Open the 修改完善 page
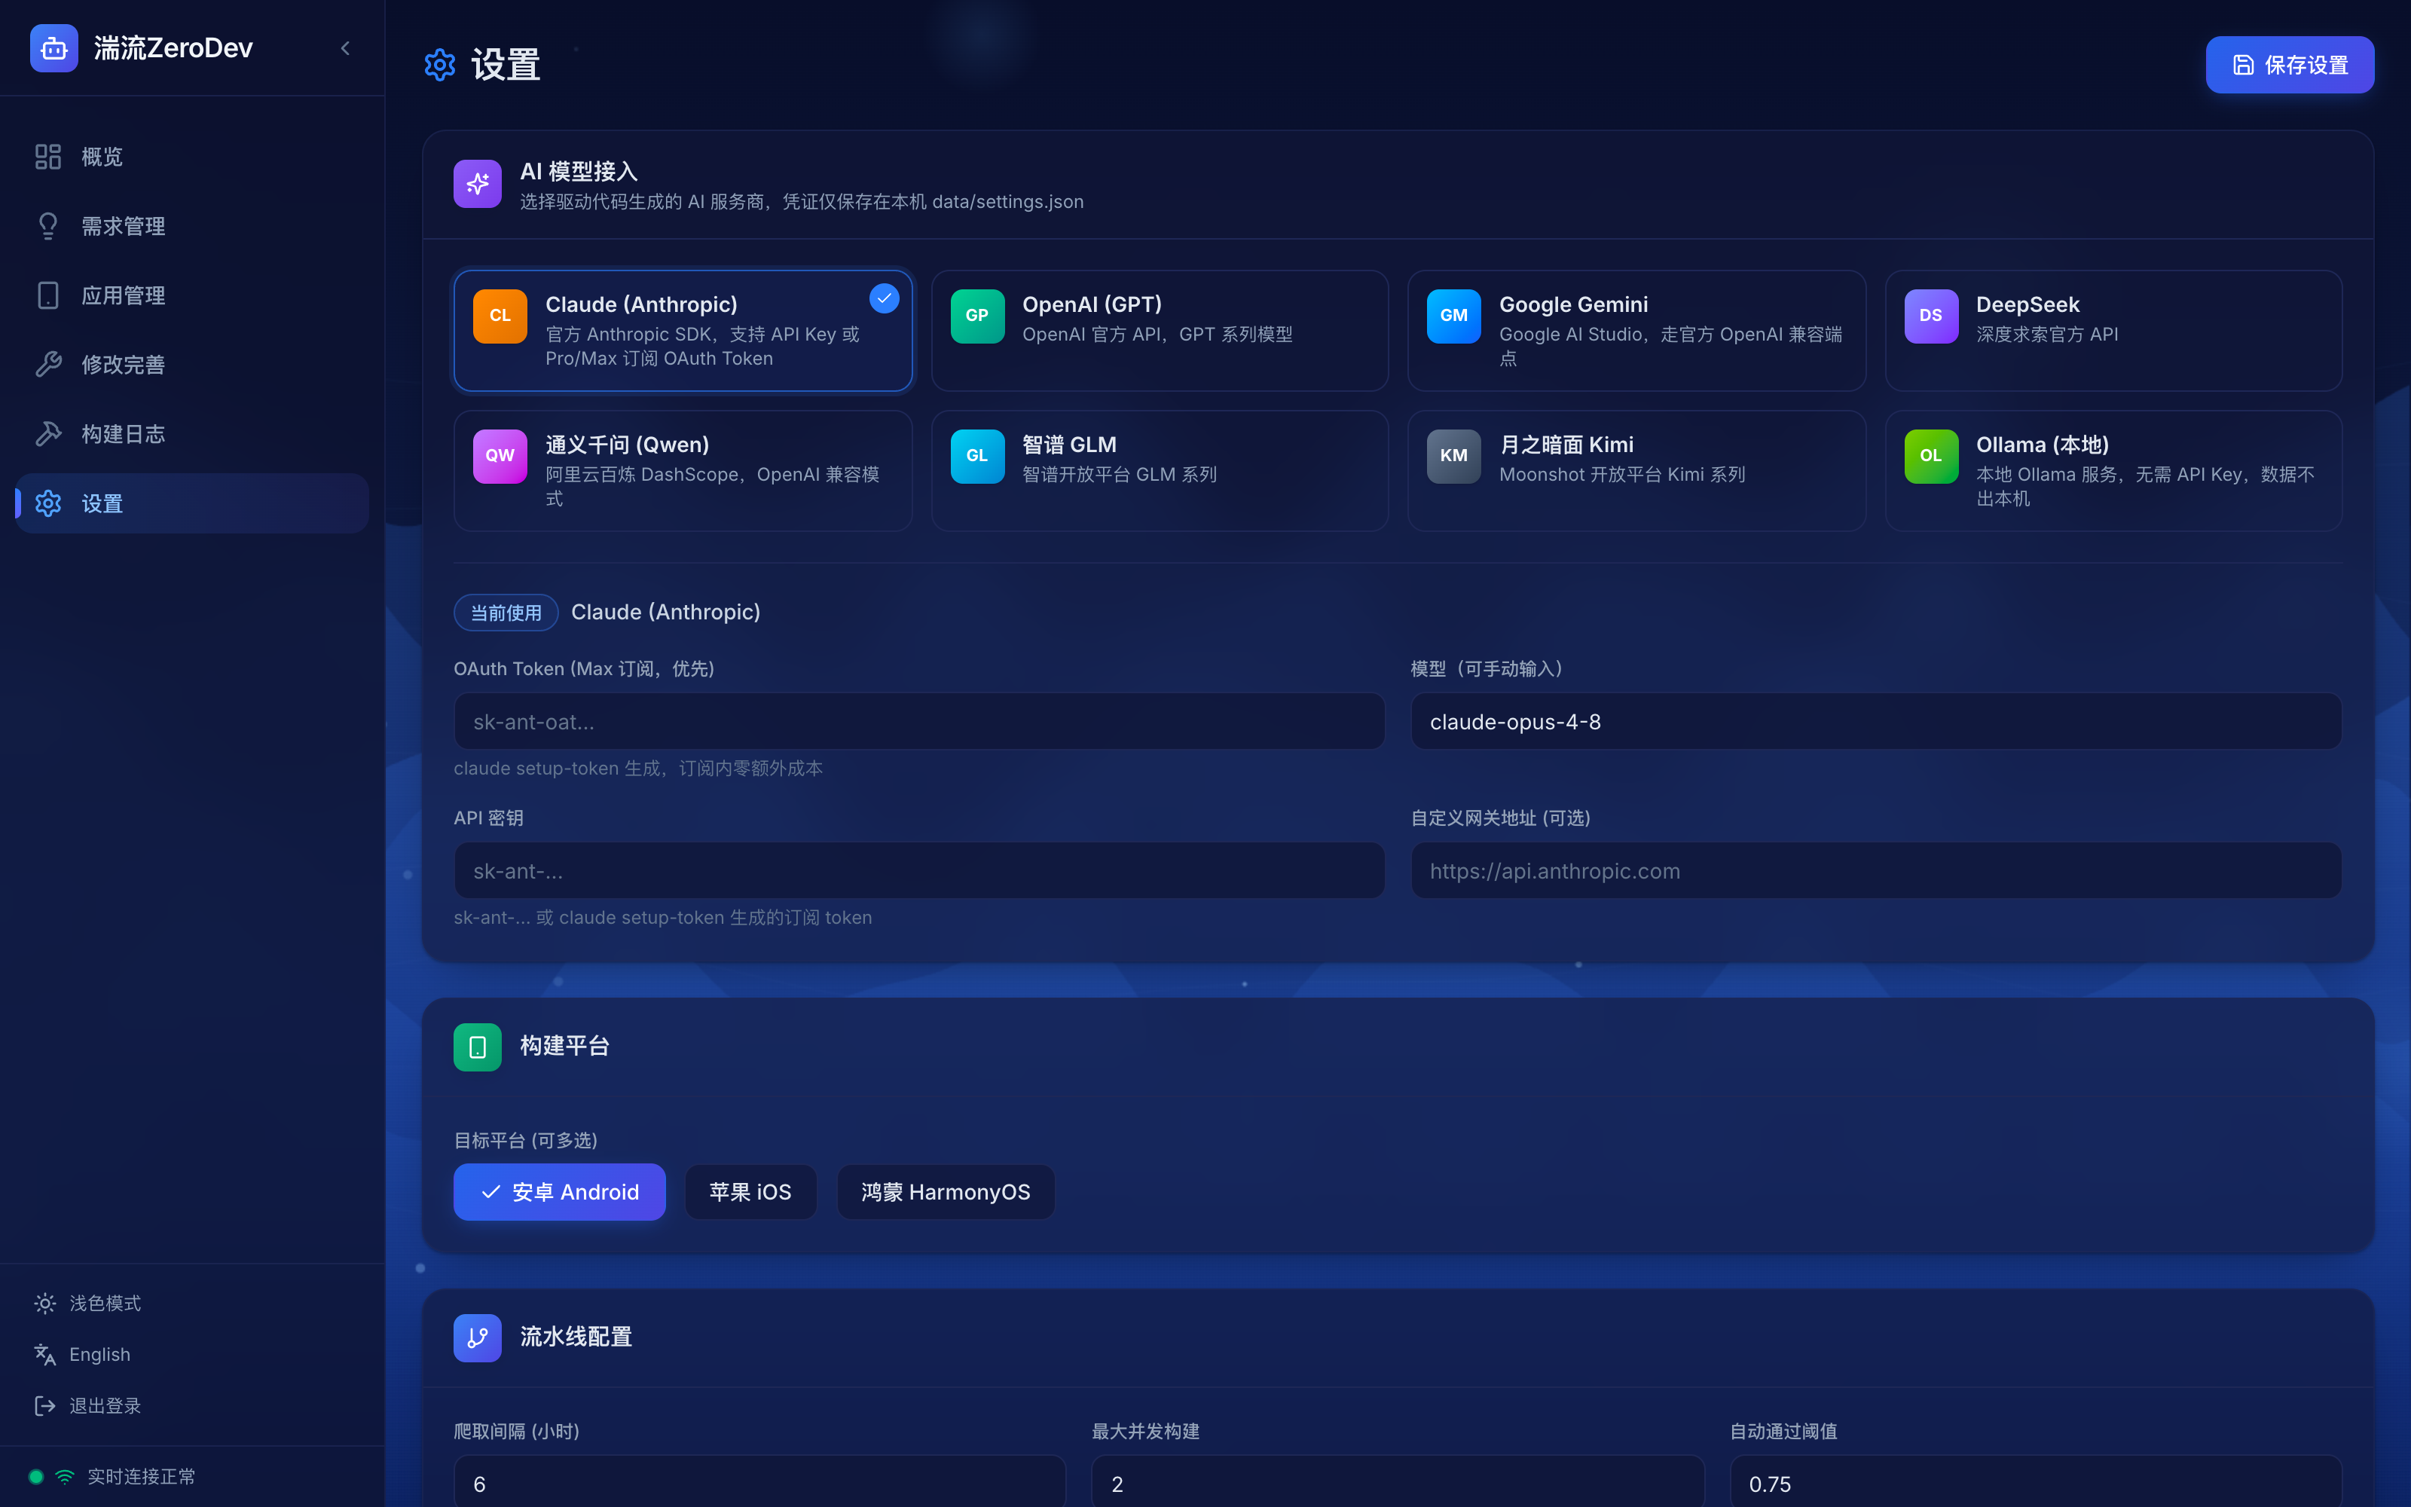Viewport: 2411px width, 1507px height. click(x=192, y=365)
